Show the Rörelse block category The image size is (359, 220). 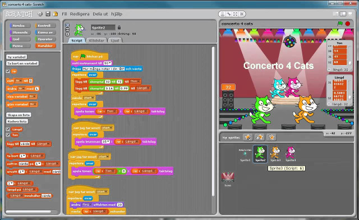[x=20, y=26]
